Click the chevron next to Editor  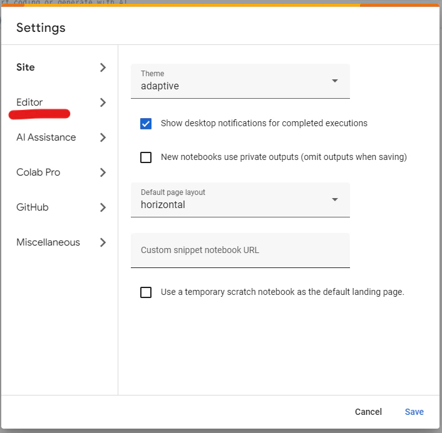(103, 102)
